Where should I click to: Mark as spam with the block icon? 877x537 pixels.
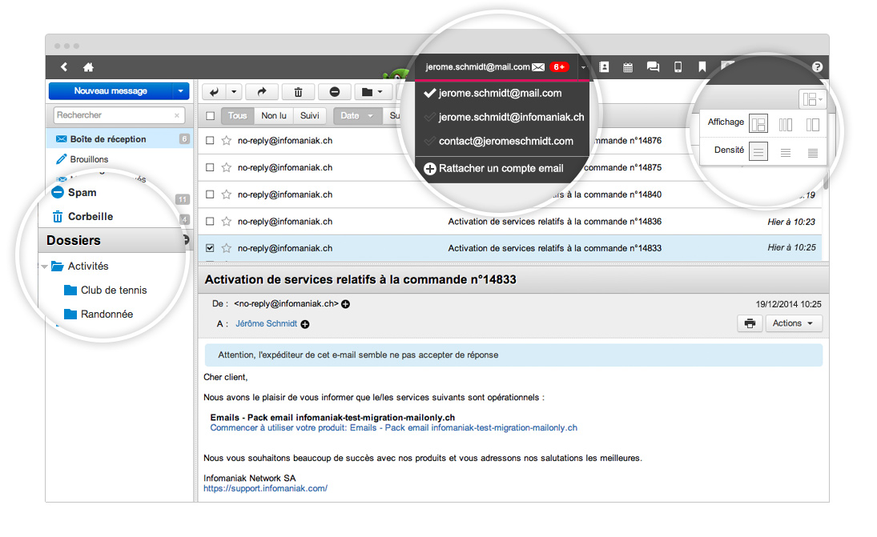point(335,92)
